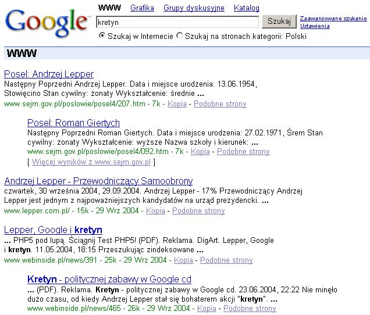Click snippet with 'Data i miejsce urodzenia: 13.06.1954'
Image resolution: width=370 pixels, height=315 pixels.
(x=130, y=89)
